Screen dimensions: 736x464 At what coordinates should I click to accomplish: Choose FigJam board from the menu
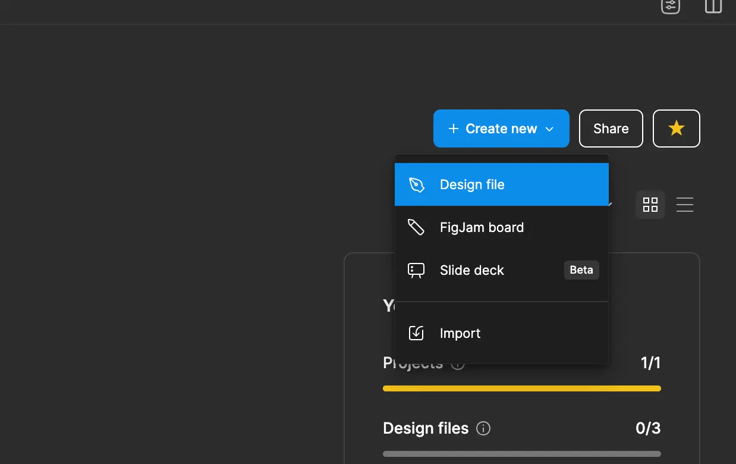point(482,227)
